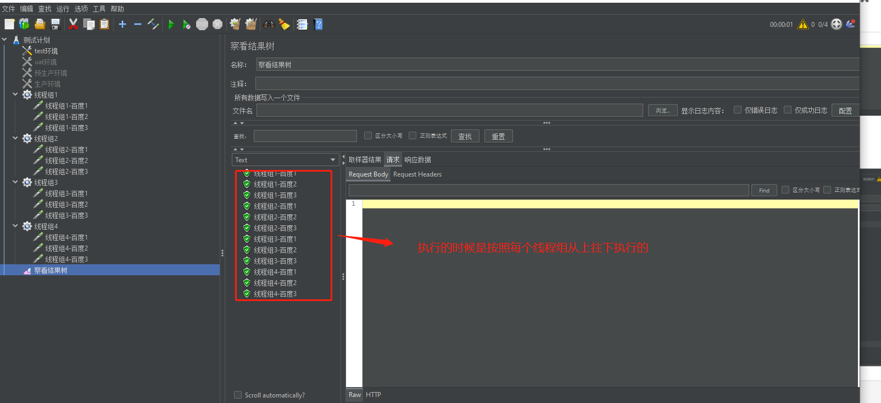
Task: Open the 运行 menu
Action: pyautogui.click(x=63, y=9)
